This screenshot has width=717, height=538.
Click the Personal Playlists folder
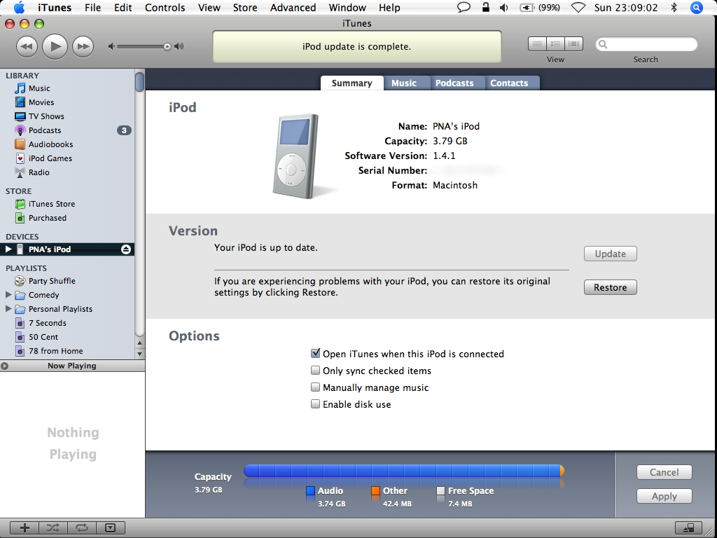[60, 309]
